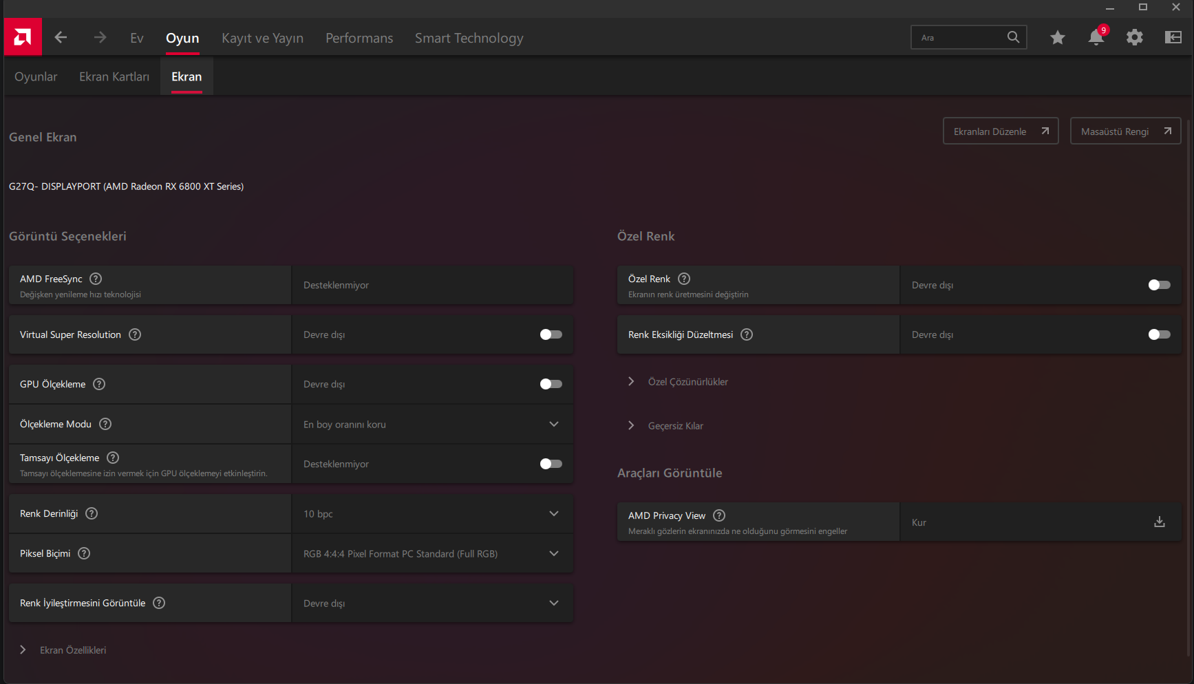Image resolution: width=1194 pixels, height=684 pixels.
Task: Switch to Oyunlar subtab
Action: pos(36,76)
